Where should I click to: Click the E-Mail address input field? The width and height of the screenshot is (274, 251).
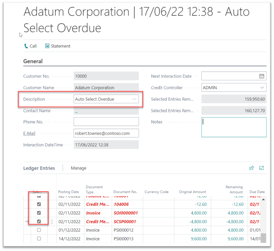tap(106, 133)
